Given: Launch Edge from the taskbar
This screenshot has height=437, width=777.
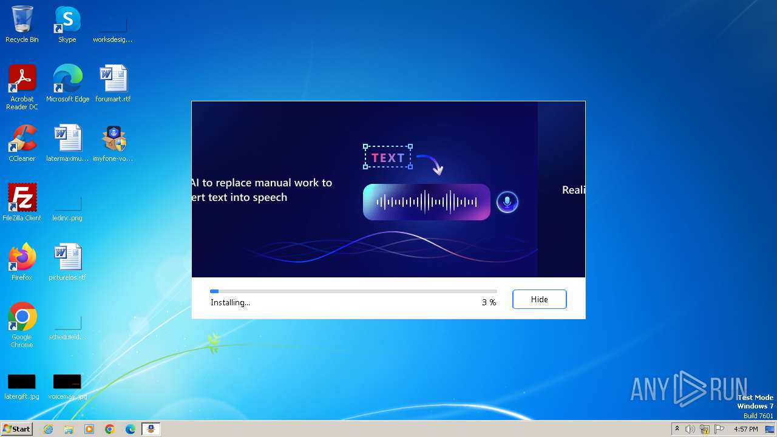Looking at the screenshot, I should tap(131, 429).
